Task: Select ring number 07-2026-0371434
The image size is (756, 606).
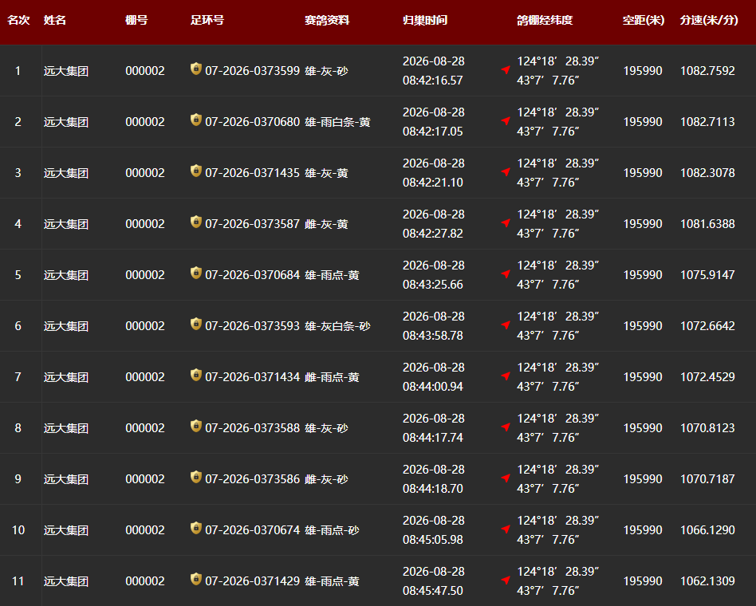Action: click(253, 378)
